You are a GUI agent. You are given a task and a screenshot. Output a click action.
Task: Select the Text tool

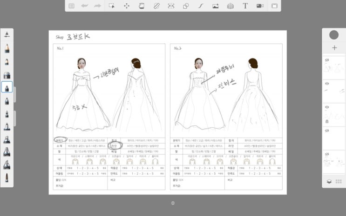click(245, 6)
